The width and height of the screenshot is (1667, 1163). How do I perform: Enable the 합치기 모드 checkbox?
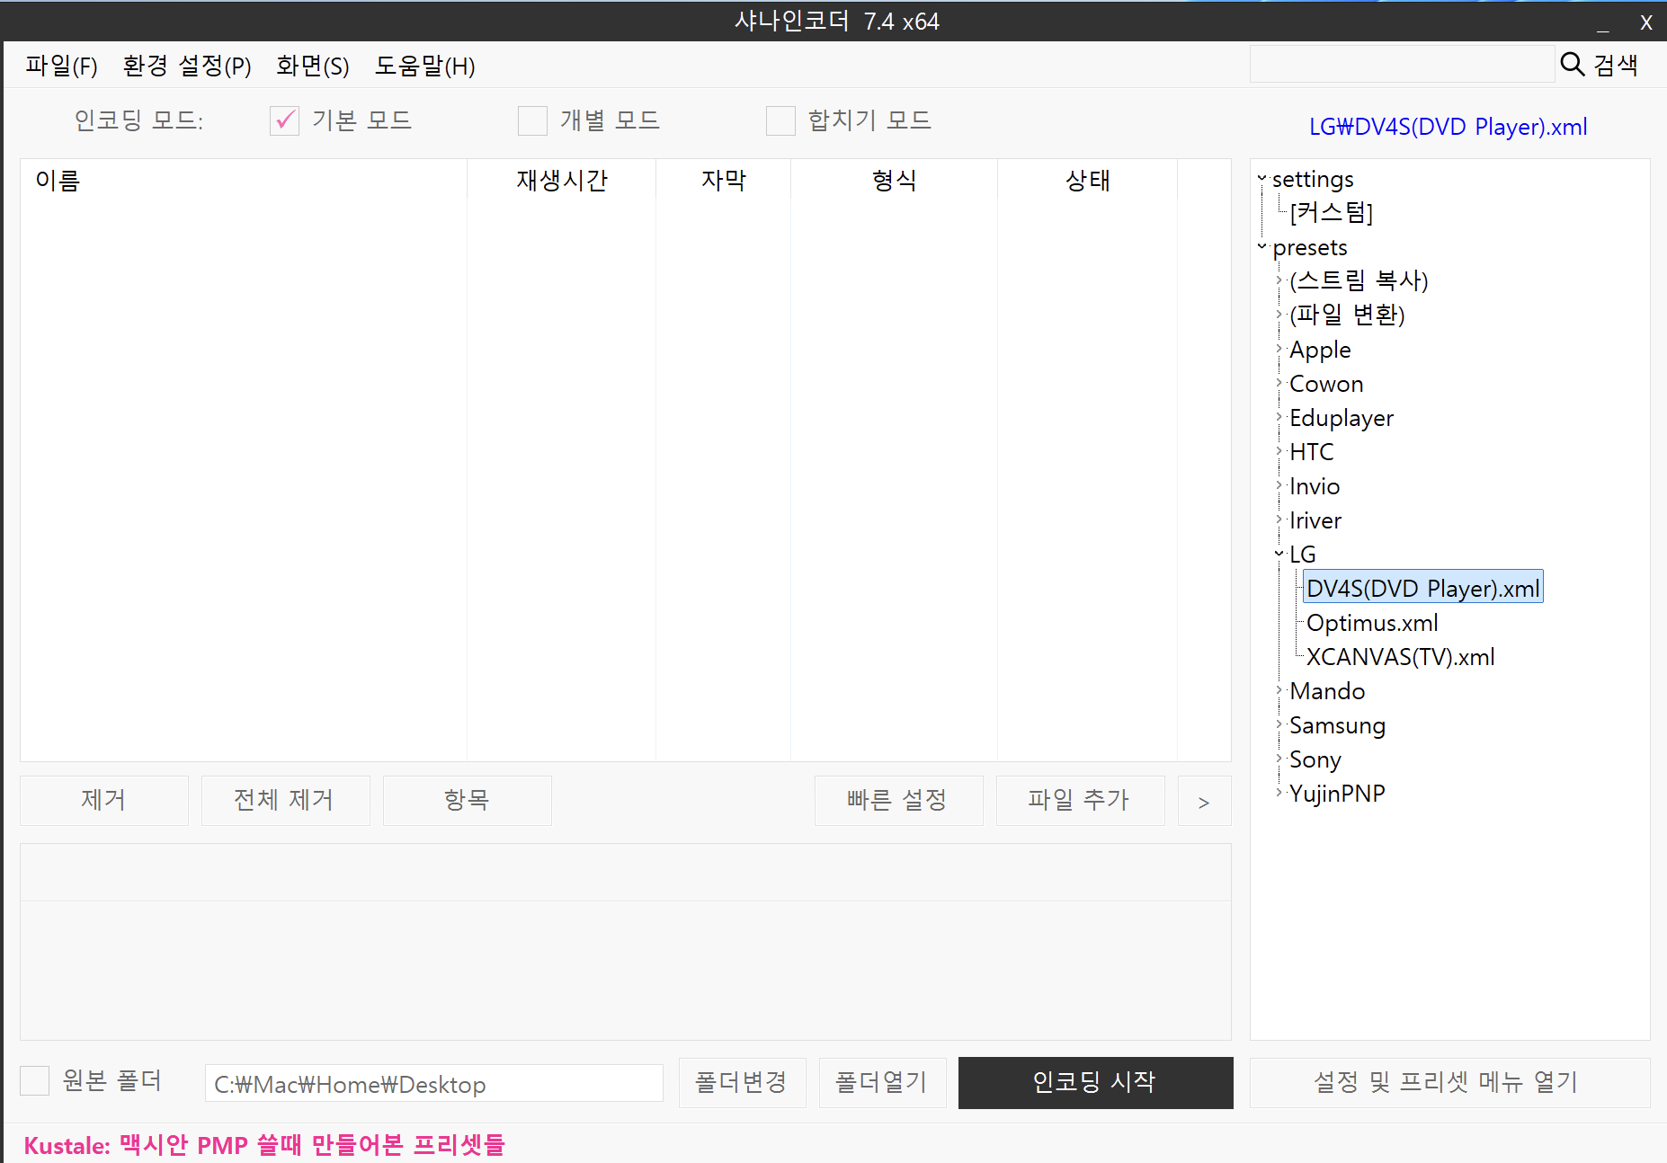tap(780, 120)
